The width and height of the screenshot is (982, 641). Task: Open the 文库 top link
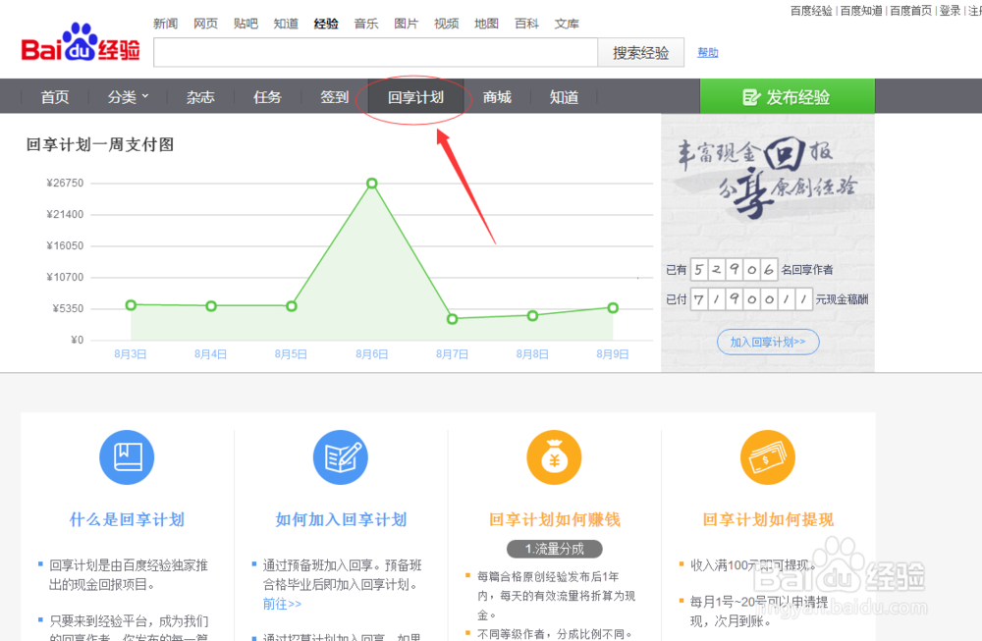(x=567, y=24)
